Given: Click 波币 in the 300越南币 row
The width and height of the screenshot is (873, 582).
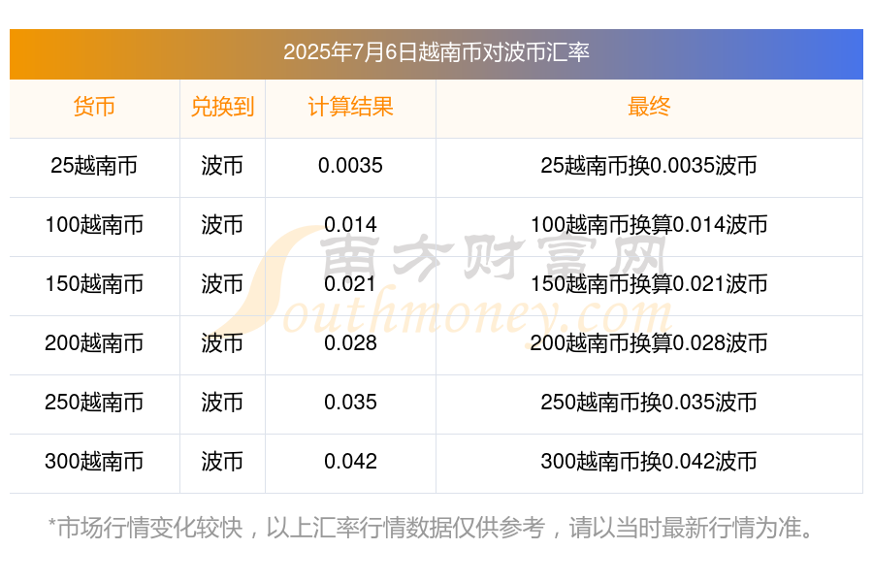Looking at the screenshot, I should (222, 461).
